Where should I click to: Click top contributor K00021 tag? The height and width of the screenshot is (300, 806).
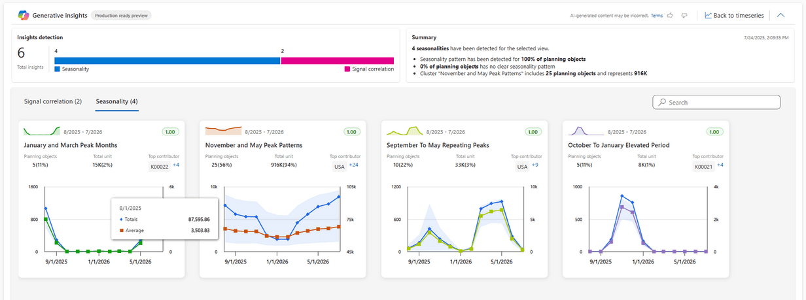pyautogui.click(x=704, y=167)
